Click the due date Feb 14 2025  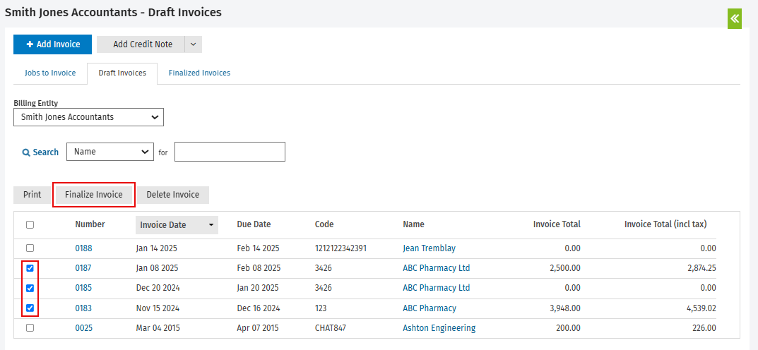pos(258,248)
